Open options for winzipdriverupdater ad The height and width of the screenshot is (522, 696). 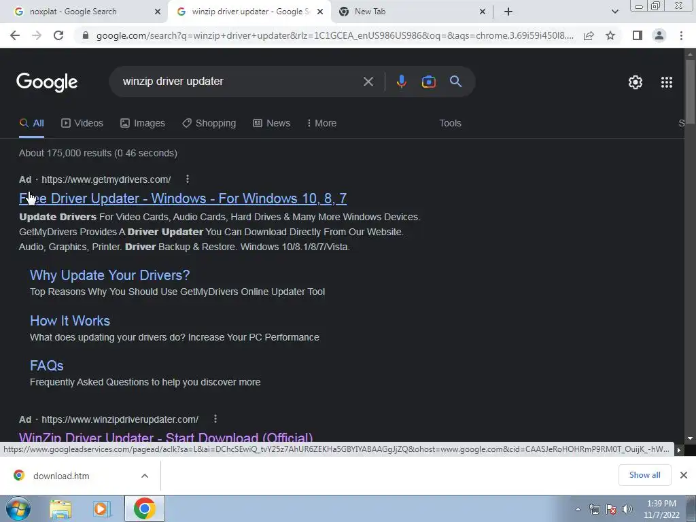coord(215,419)
